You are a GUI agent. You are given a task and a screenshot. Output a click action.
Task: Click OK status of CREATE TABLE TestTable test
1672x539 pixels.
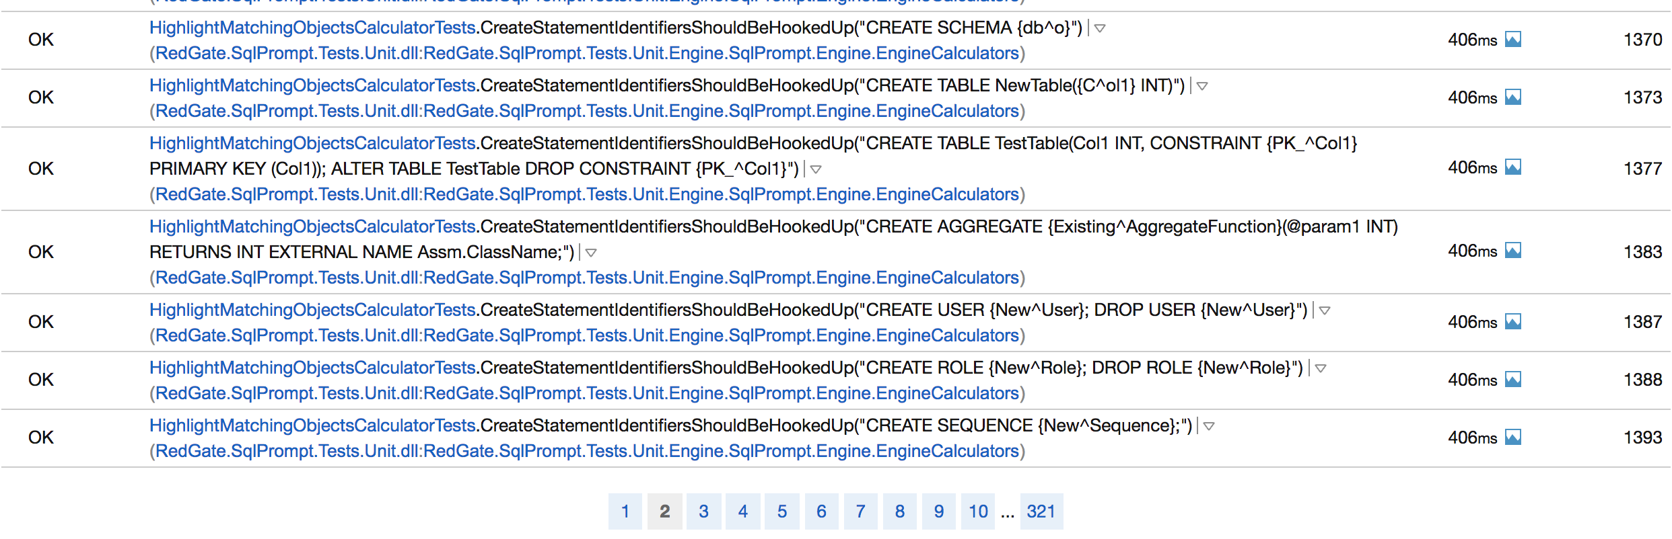click(x=41, y=169)
